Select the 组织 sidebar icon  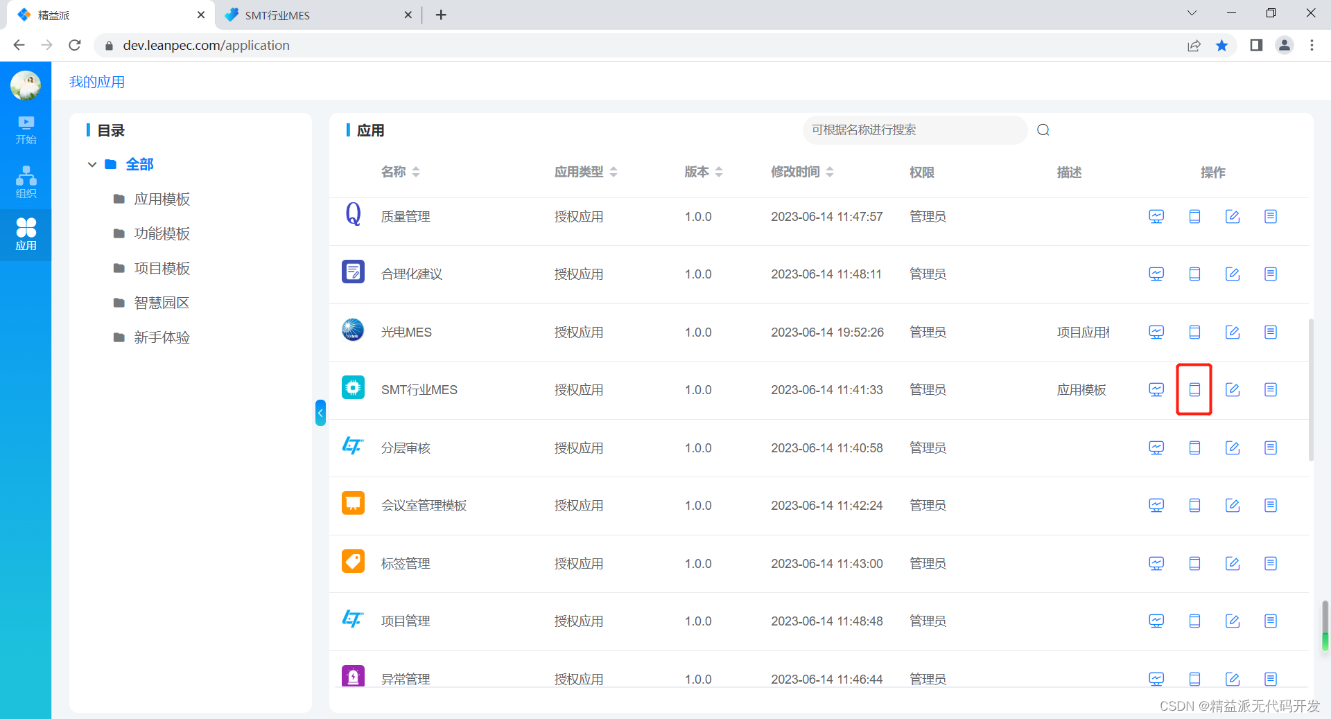26,181
